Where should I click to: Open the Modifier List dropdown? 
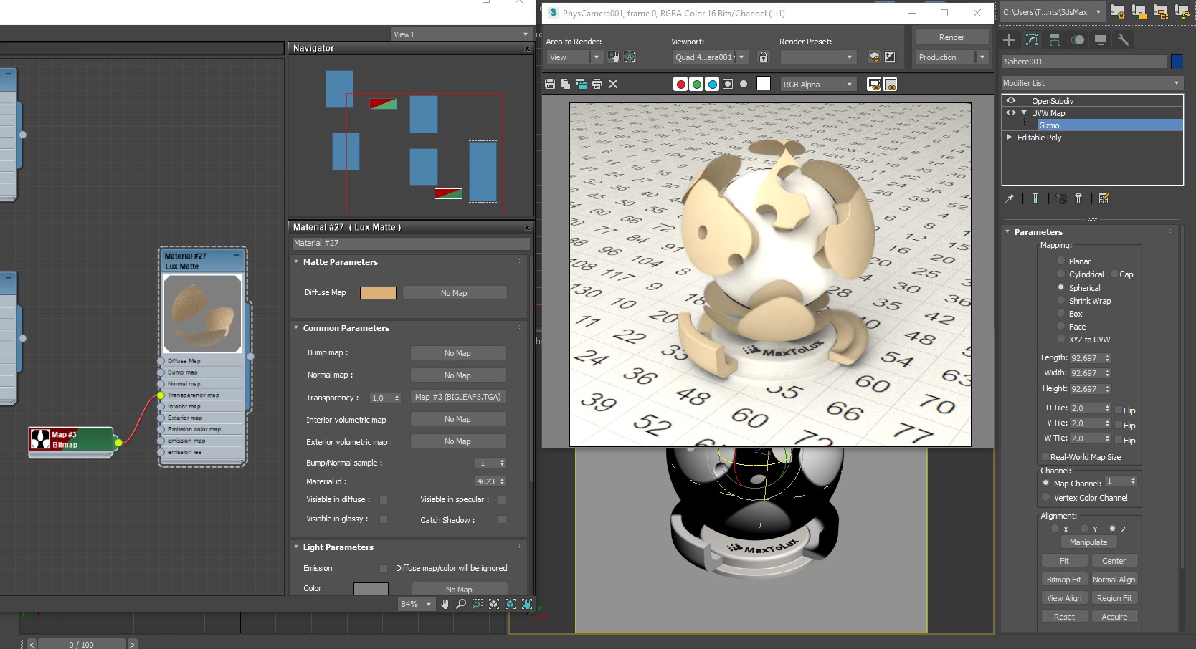1091,83
